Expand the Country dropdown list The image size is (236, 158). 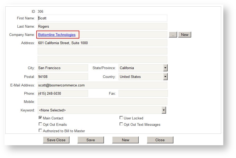166,77
